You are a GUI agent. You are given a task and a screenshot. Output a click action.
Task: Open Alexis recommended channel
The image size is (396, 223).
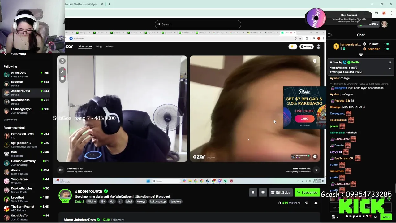coord(26,172)
